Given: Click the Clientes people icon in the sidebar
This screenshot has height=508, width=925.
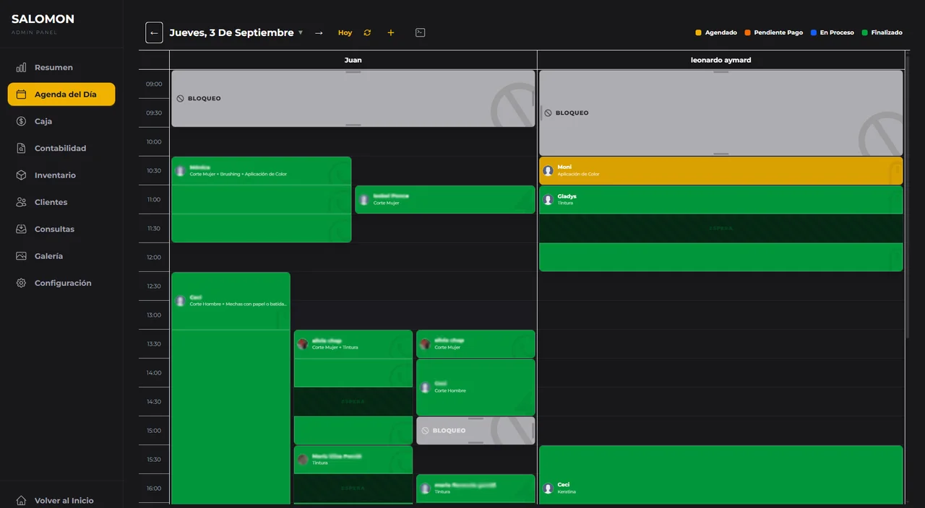Looking at the screenshot, I should [x=21, y=202].
